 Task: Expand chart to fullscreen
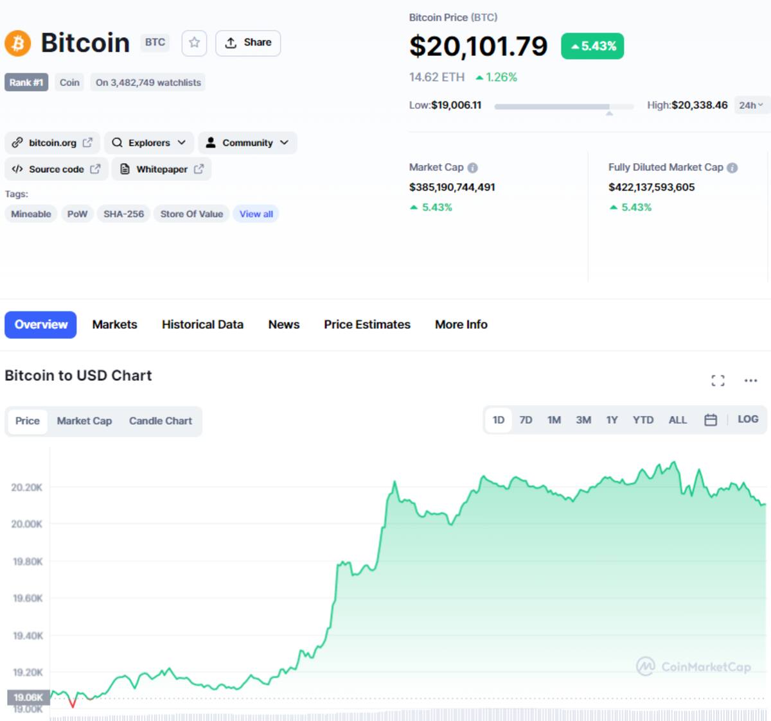pos(718,381)
